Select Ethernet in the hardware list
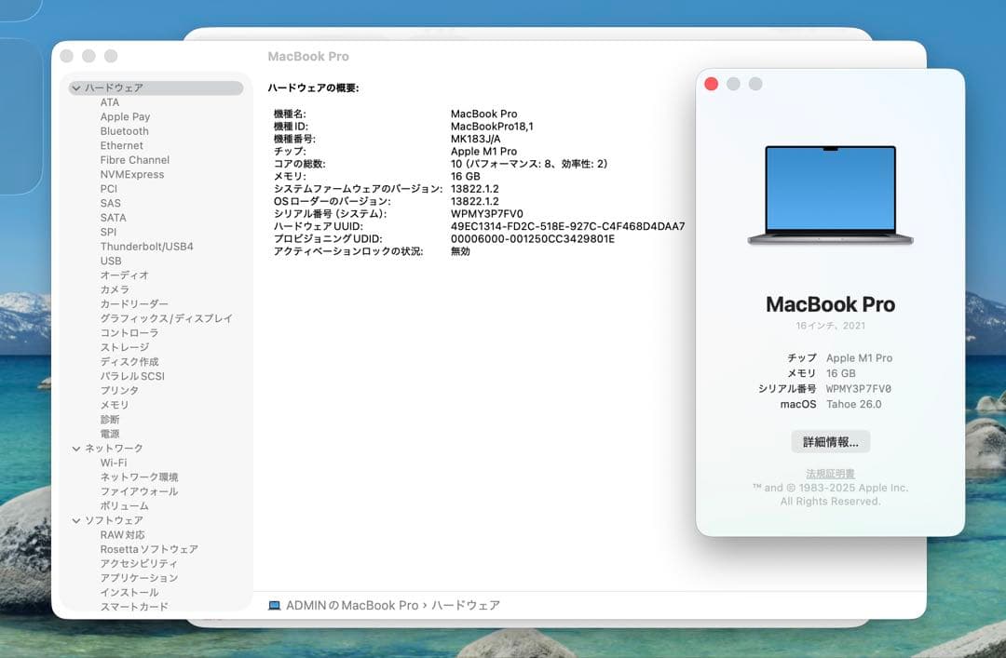This screenshot has width=1006, height=658. click(x=121, y=145)
